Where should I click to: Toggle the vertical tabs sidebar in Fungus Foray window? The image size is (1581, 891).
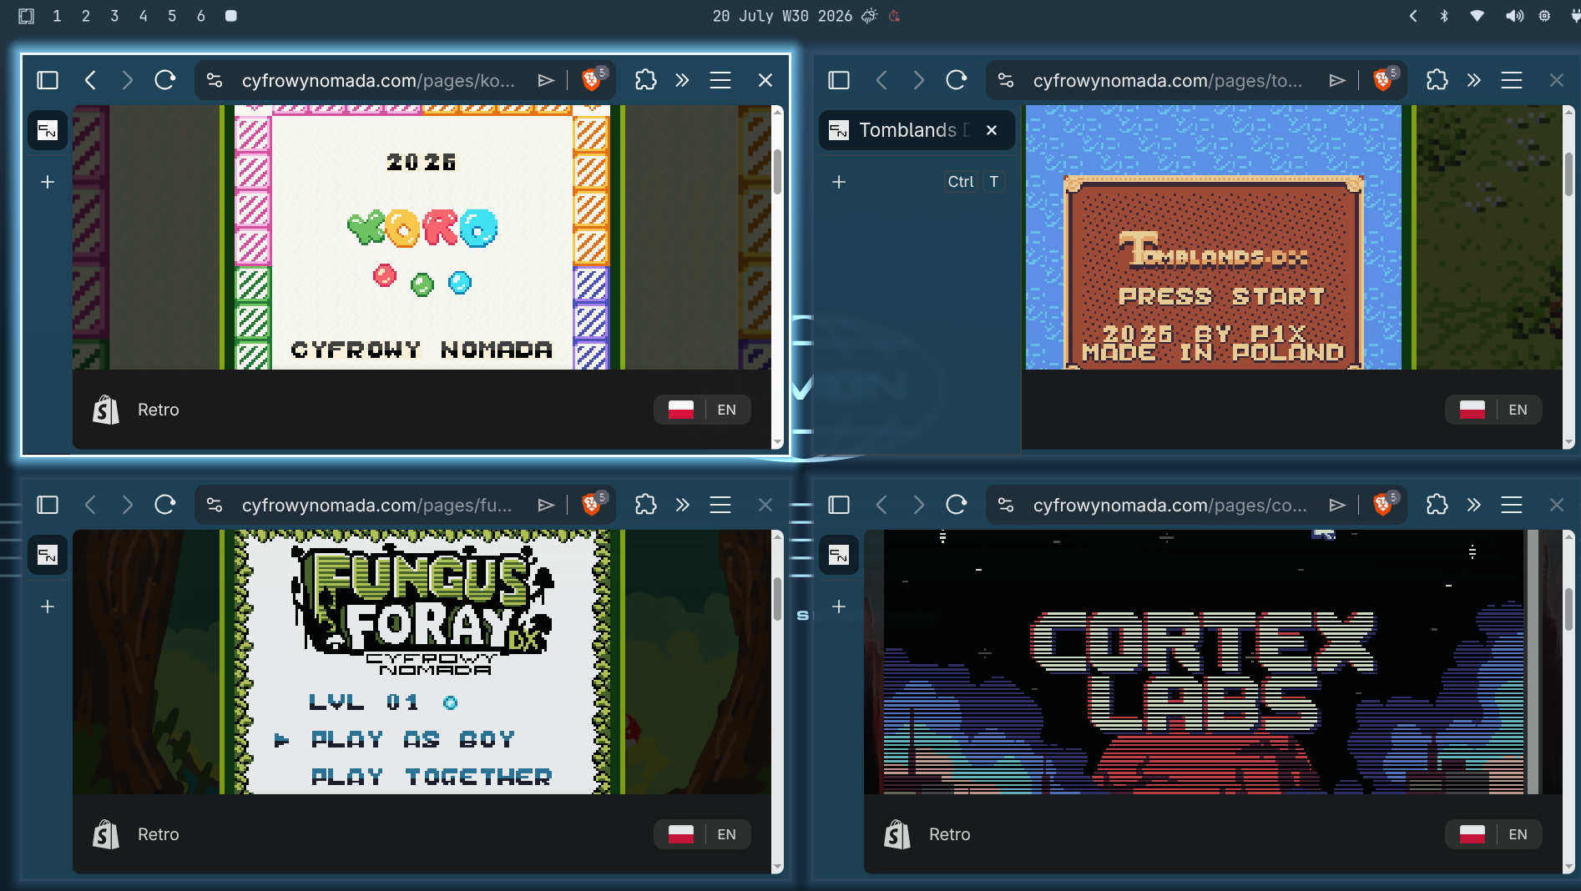click(x=48, y=505)
